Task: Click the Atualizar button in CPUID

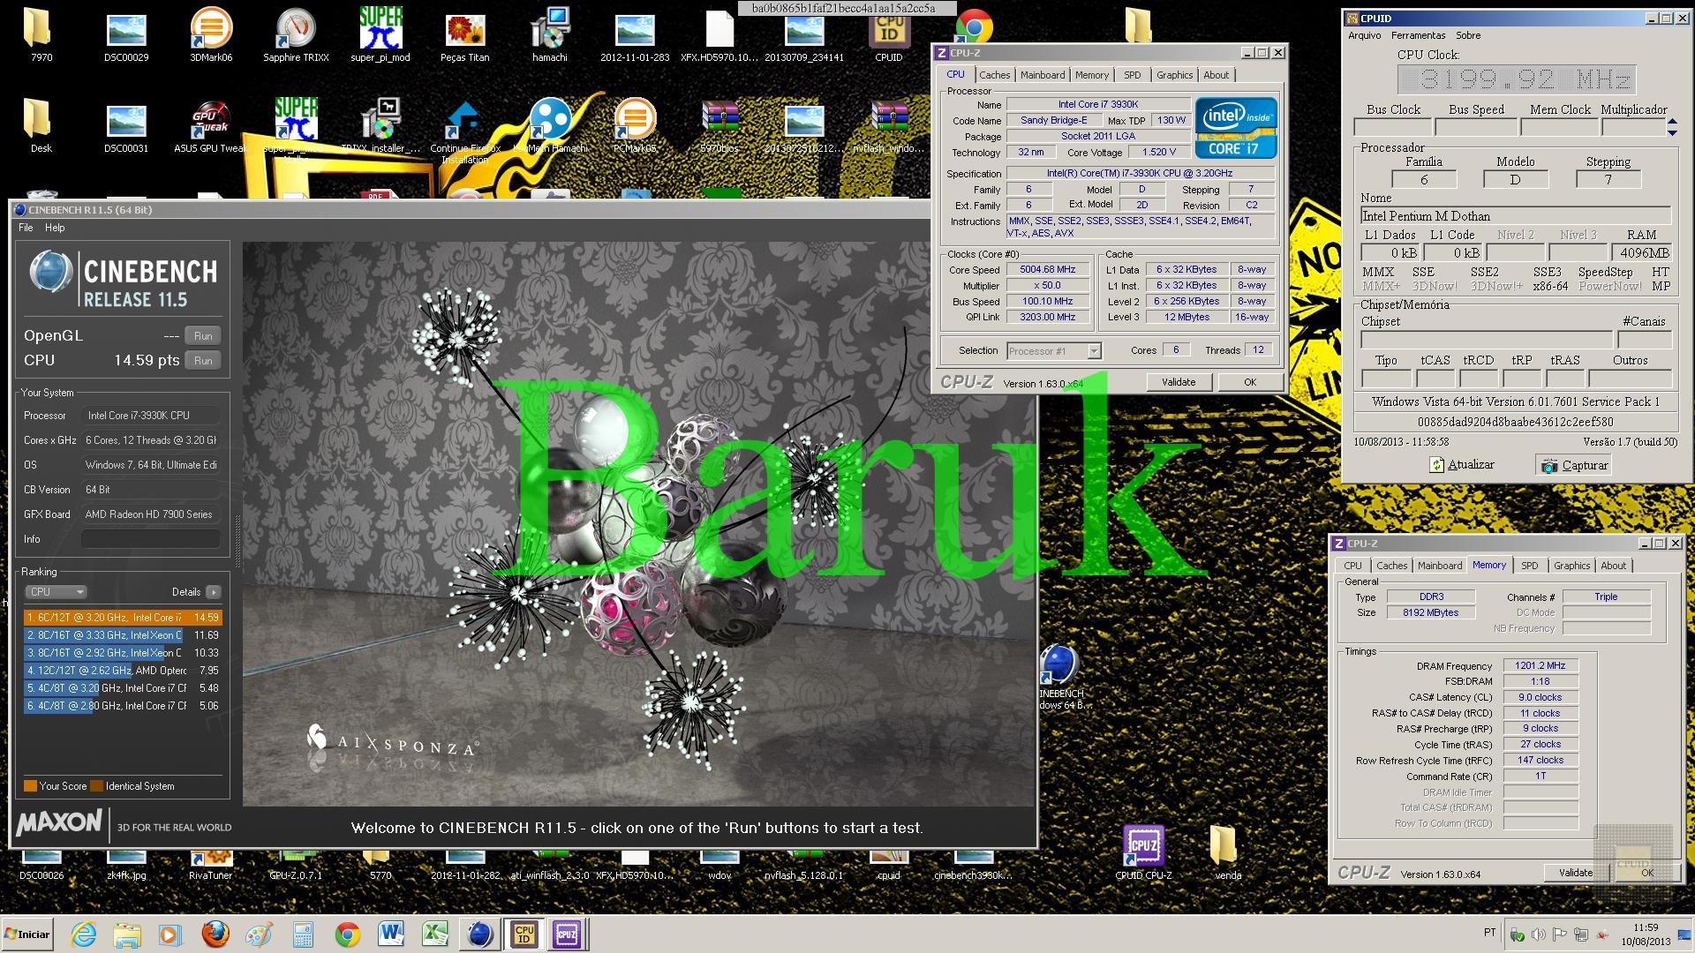Action: tap(1462, 465)
